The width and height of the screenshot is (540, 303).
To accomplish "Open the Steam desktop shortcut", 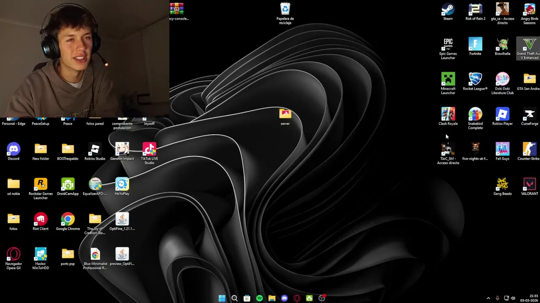I will click(448, 12).
